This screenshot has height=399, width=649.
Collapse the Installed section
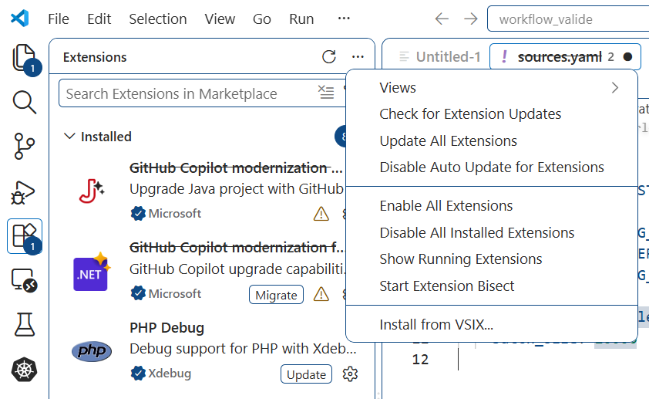pos(69,137)
